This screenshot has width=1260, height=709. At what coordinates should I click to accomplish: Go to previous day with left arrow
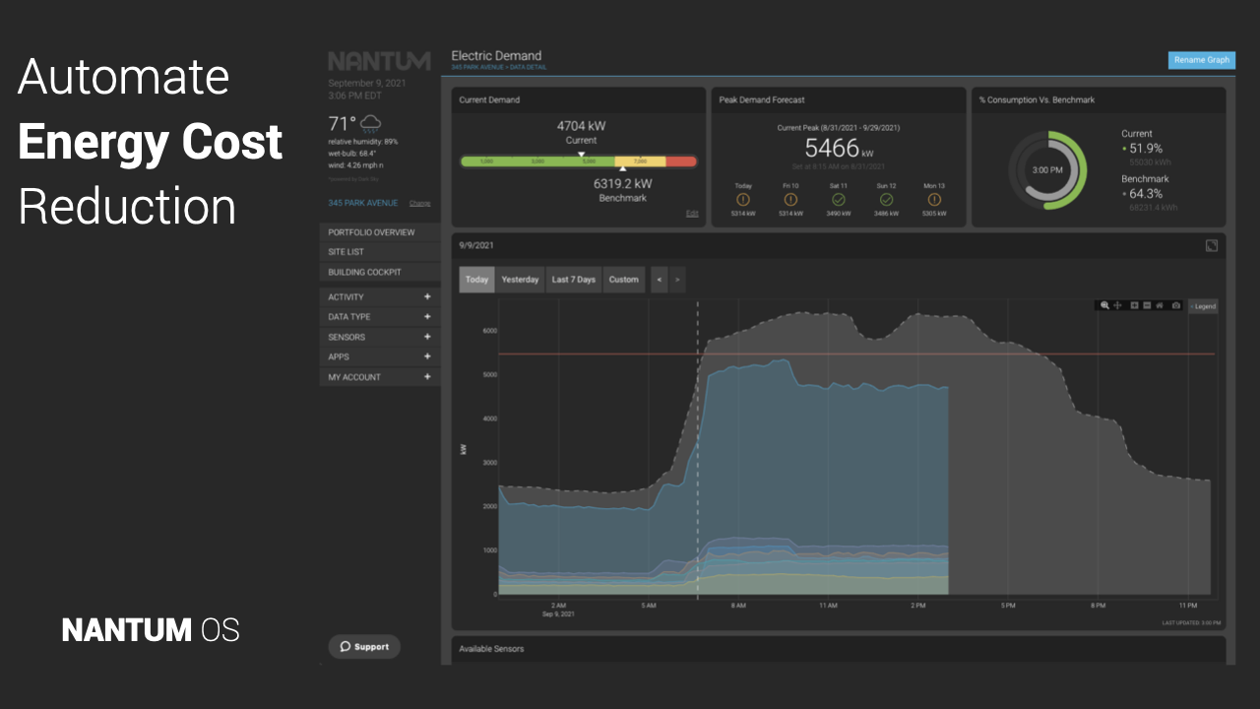tap(660, 280)
